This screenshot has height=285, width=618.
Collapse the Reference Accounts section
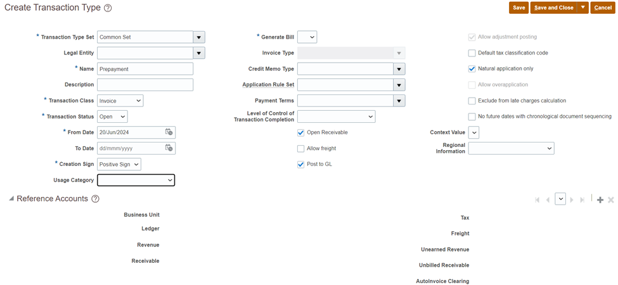pyautogui.click(x=11, y=199)
